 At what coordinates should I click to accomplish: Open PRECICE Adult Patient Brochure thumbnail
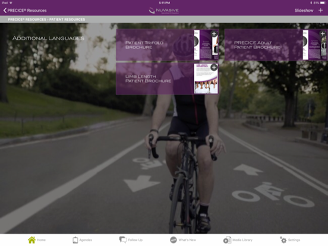coord(314,45)
